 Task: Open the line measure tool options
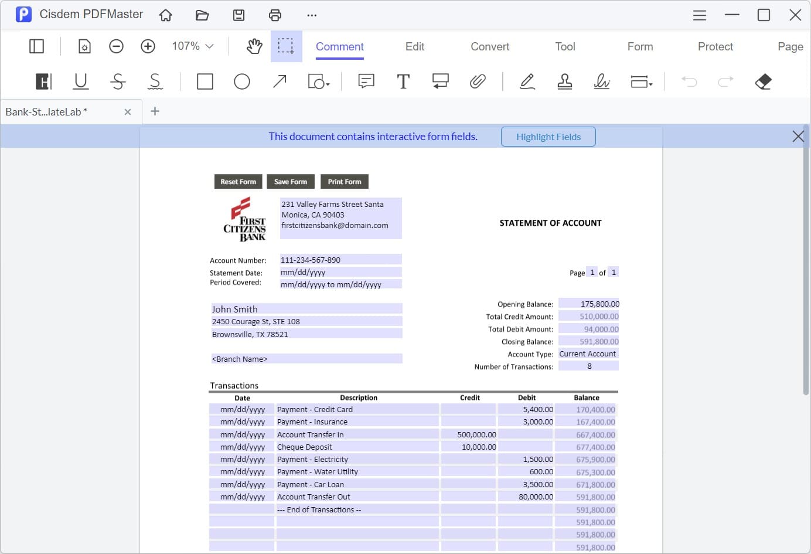pyautogui.click(x=642, y=81)
